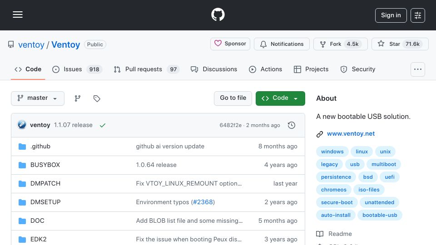
Task: Open the BUSYBOX folder
Action: coord(45,165)
